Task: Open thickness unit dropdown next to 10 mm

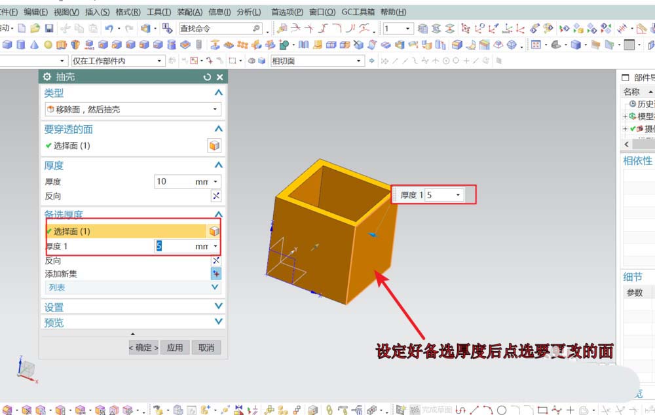Action: [x=215, y=182]
